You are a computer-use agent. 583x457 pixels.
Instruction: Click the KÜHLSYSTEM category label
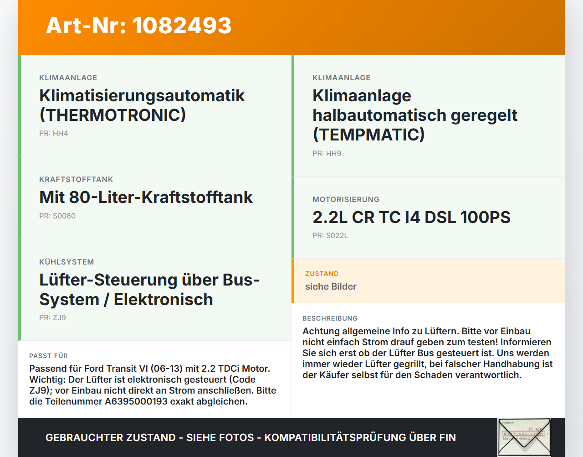66,262
